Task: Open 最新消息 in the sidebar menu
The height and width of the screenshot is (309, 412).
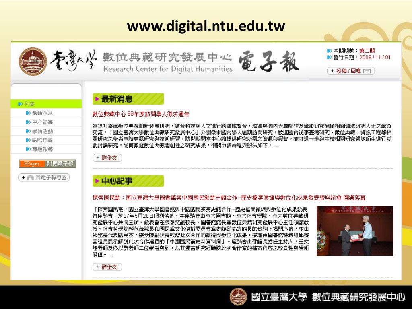Action: point(42,113)
